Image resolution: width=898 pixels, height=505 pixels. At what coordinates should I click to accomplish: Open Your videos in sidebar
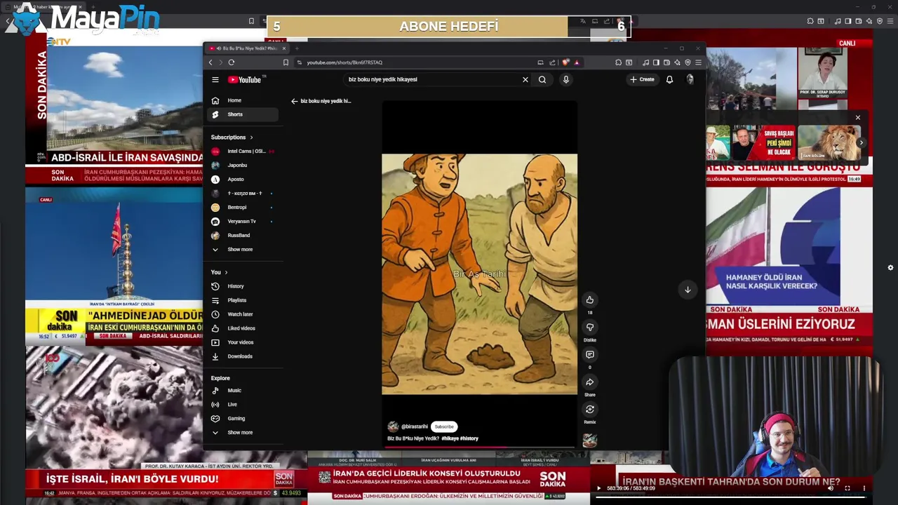click(x=243, y=342)
